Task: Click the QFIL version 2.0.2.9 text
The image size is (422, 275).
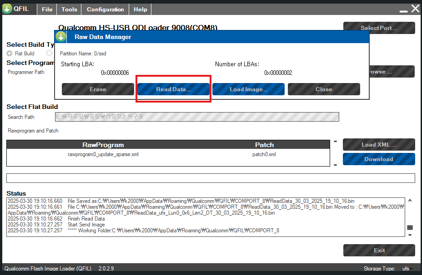Action: [106, 268]
